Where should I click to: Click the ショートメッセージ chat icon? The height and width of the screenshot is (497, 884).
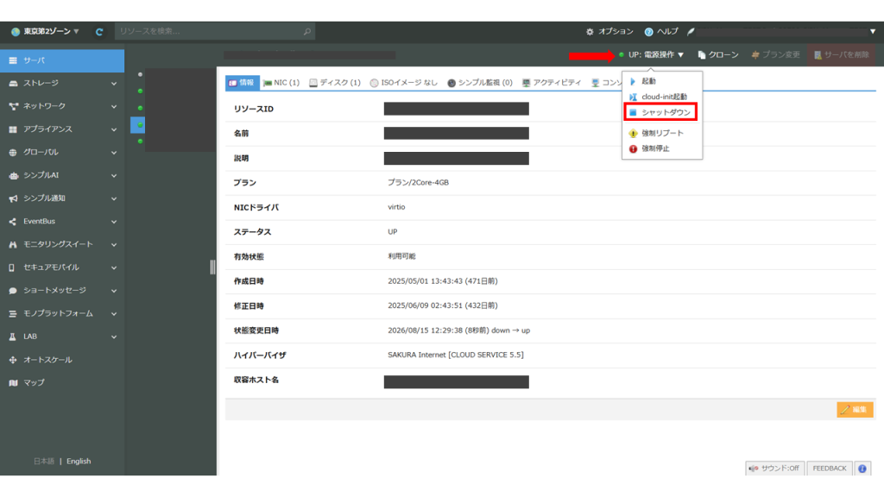tap(13, 291)
